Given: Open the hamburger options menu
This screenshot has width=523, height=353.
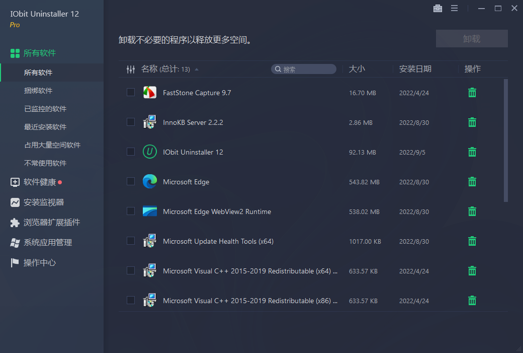Looking at the screenshot, I should [x=454, y=9].
